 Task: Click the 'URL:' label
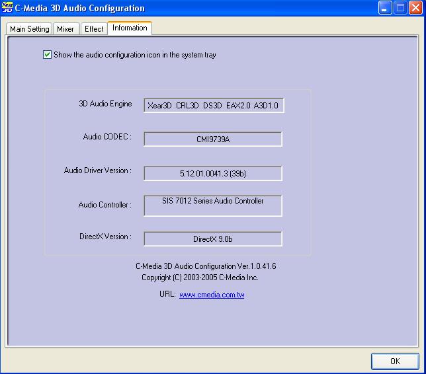(167, 294)
